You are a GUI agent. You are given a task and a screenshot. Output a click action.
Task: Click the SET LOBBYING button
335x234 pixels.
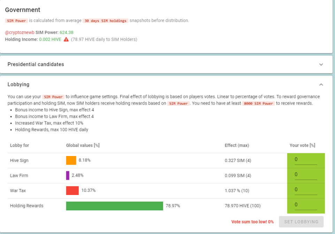[x=301, y=221]
